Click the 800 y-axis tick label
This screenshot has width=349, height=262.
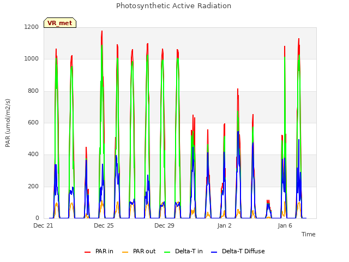tap(33, 91)
